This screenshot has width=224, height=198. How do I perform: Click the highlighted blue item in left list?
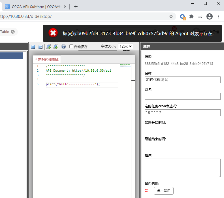(11, 56)
